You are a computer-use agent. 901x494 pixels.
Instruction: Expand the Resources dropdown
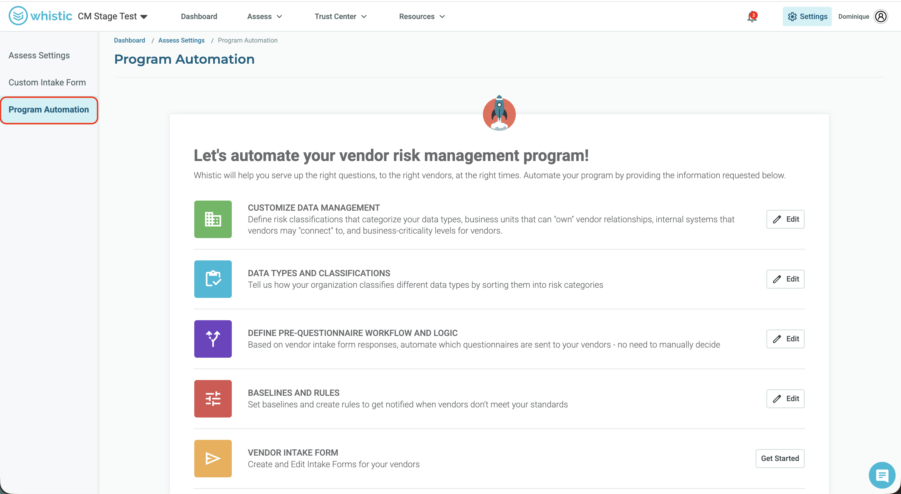click(x=422, y=16)
